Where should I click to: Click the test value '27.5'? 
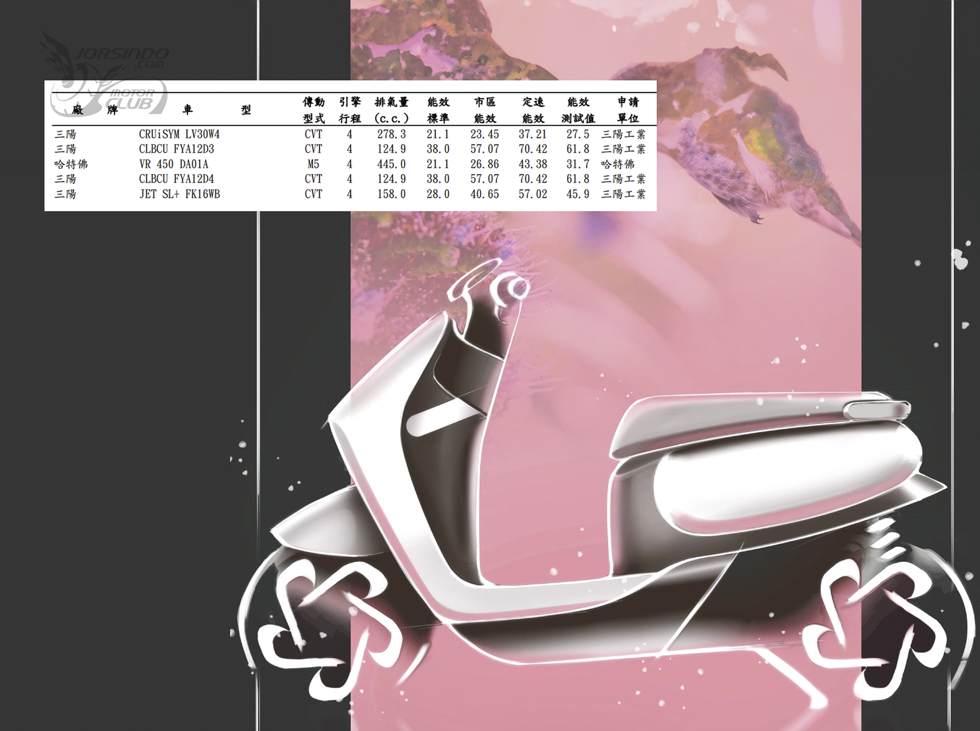coord(578,134)
